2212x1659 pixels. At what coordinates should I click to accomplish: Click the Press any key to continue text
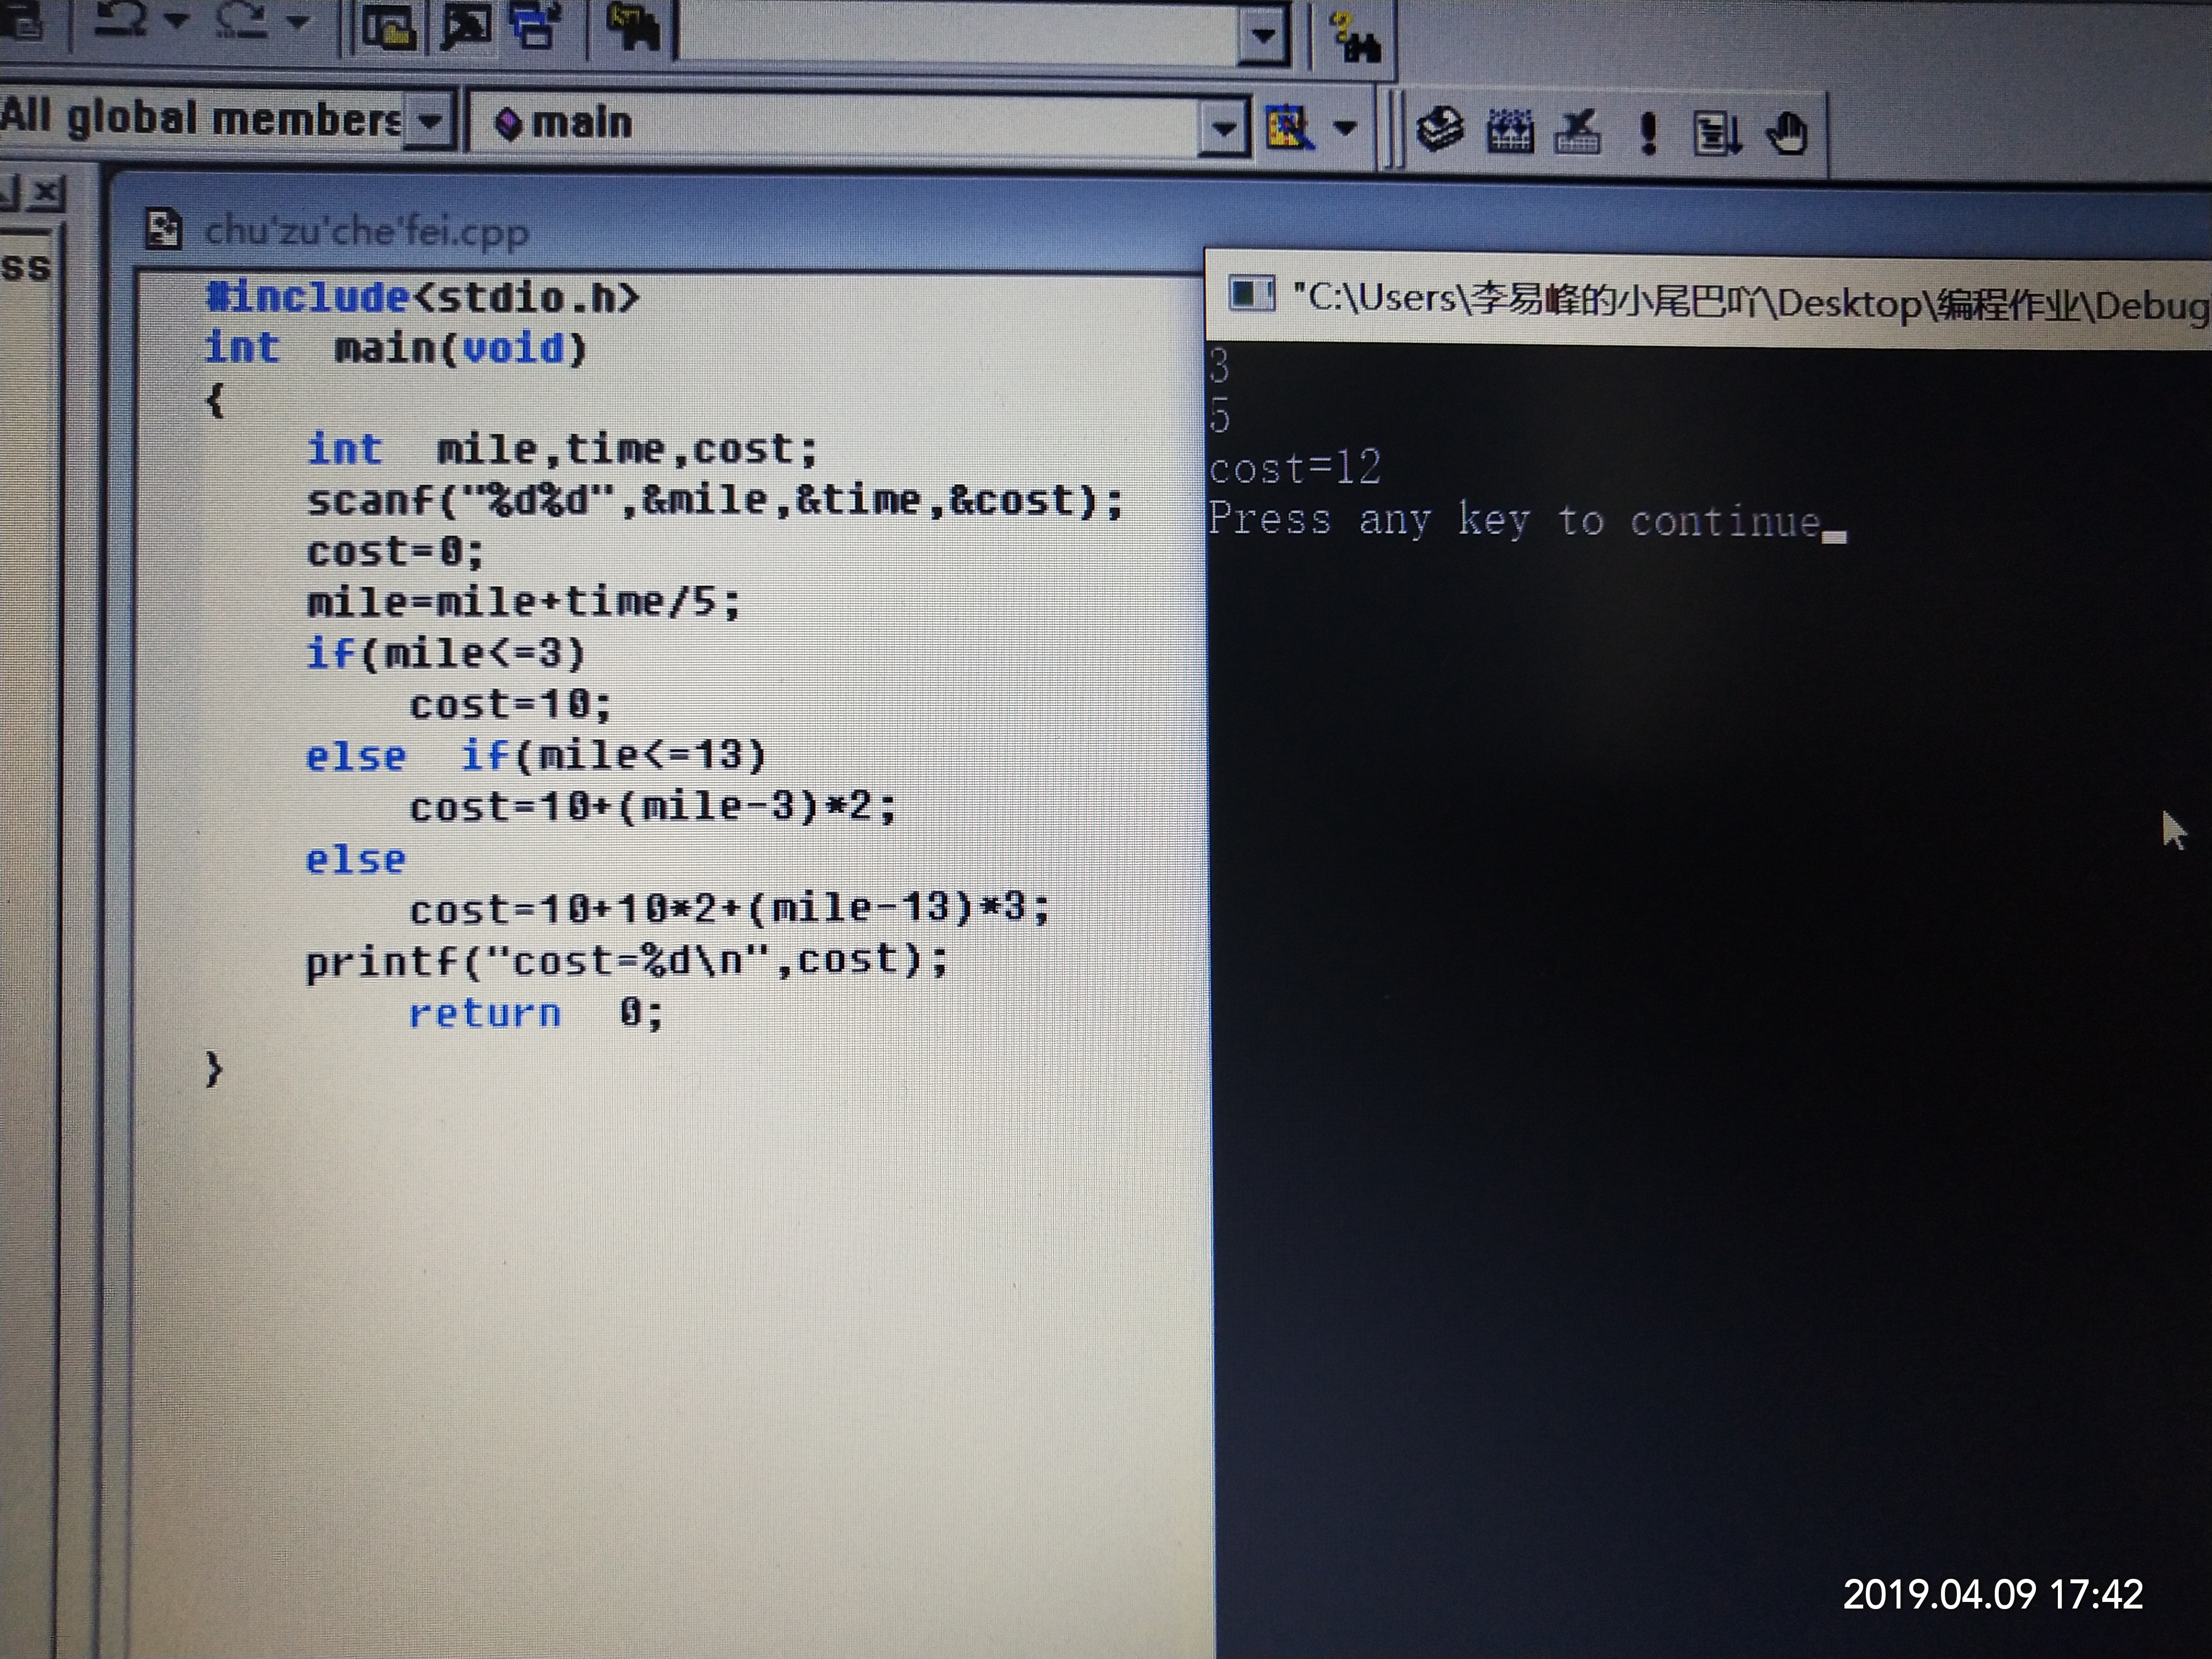tap(1515, 520)
